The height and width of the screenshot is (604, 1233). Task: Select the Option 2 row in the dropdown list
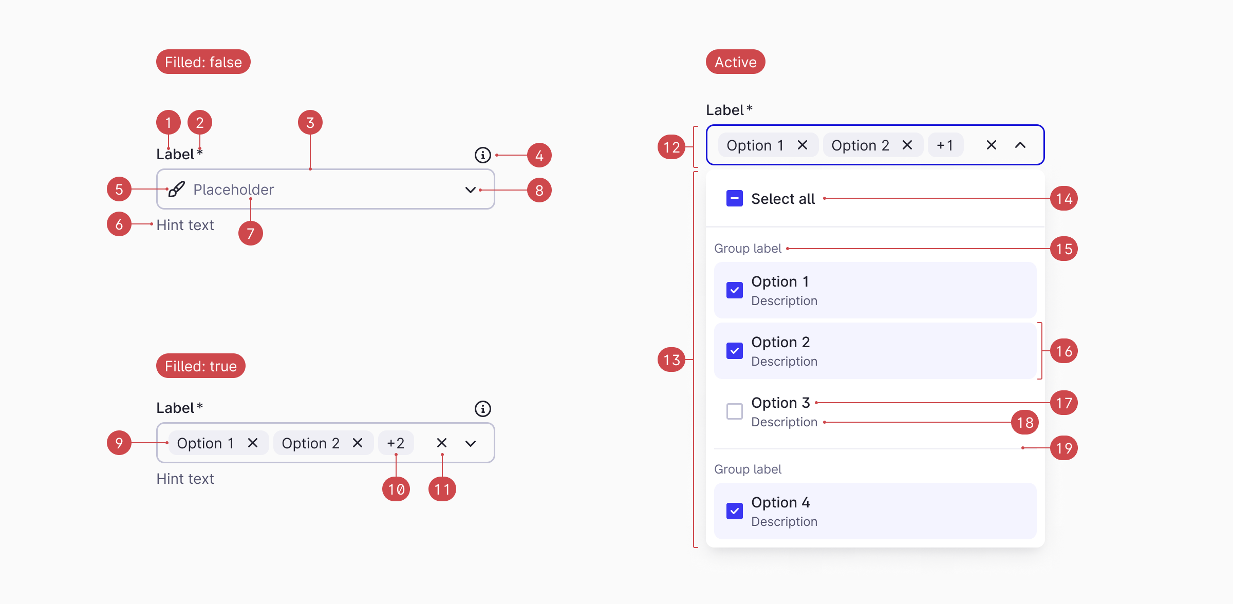[x=874, y=351]
